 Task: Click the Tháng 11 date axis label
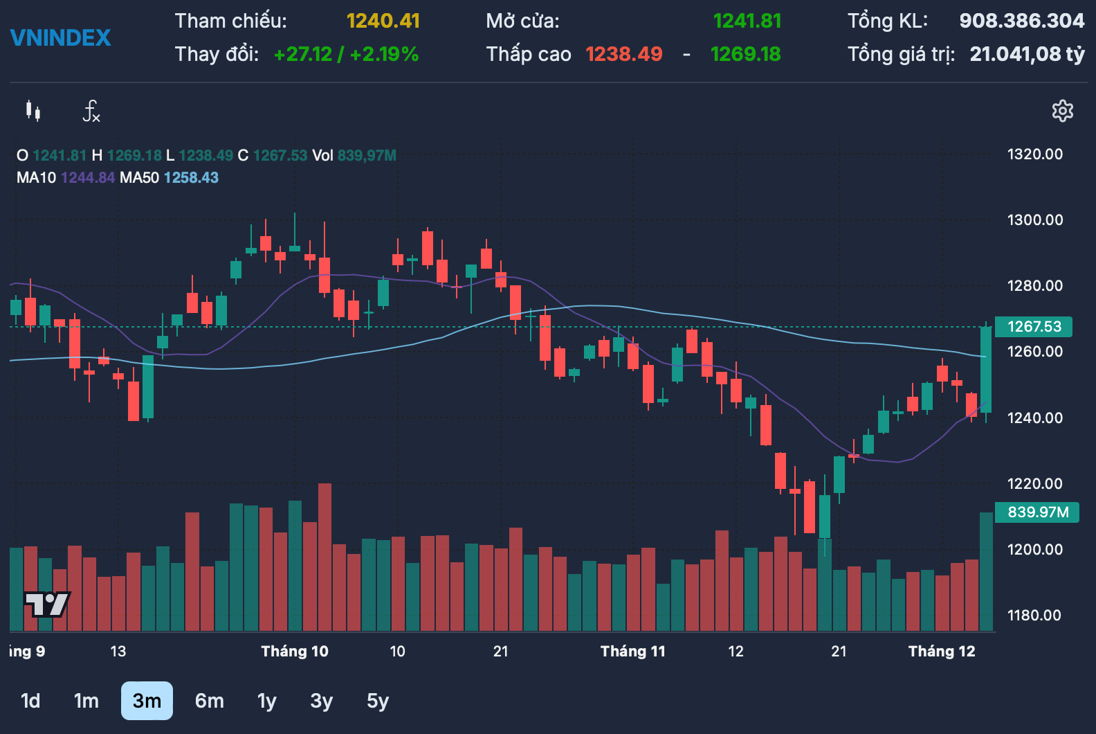[x=633, y=651]
